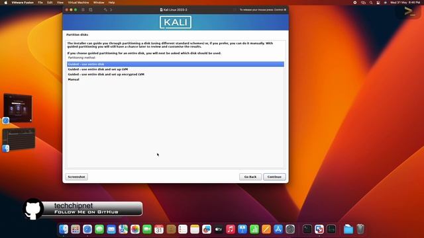424x238 pixels.
Task: Click the VM window forward arrow
Action: [x=111, y=10]
